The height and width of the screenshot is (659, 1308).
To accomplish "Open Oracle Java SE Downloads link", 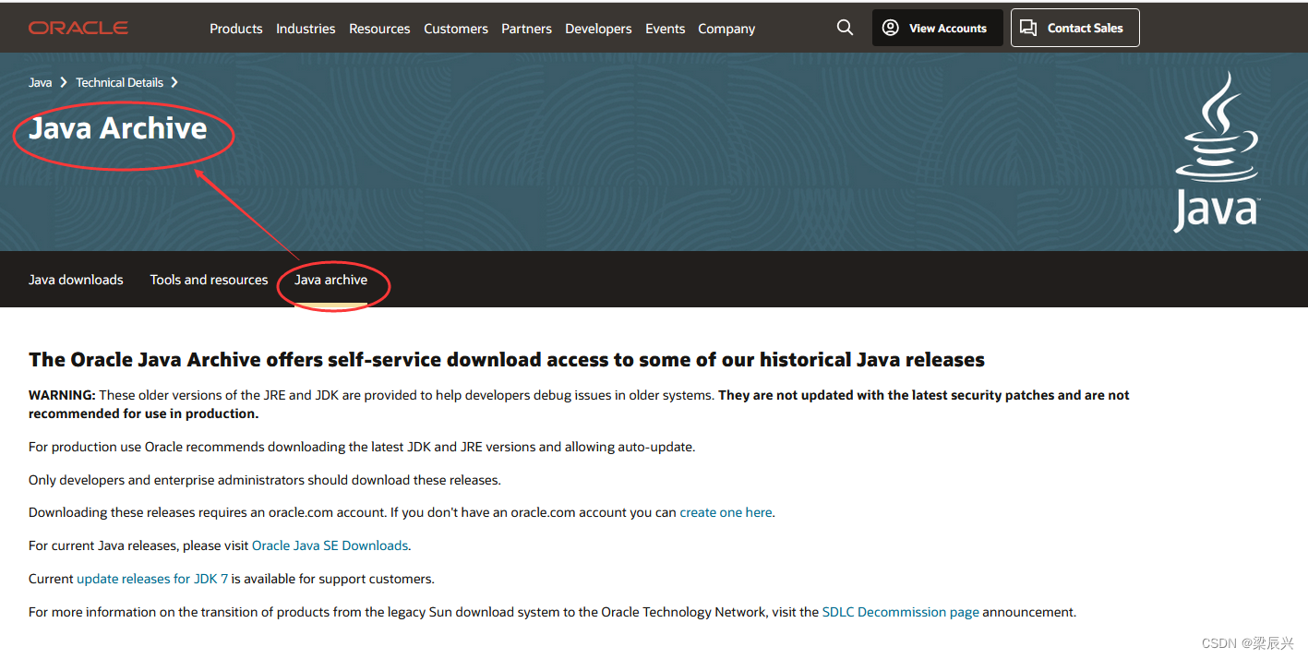I will click(330, 545).
